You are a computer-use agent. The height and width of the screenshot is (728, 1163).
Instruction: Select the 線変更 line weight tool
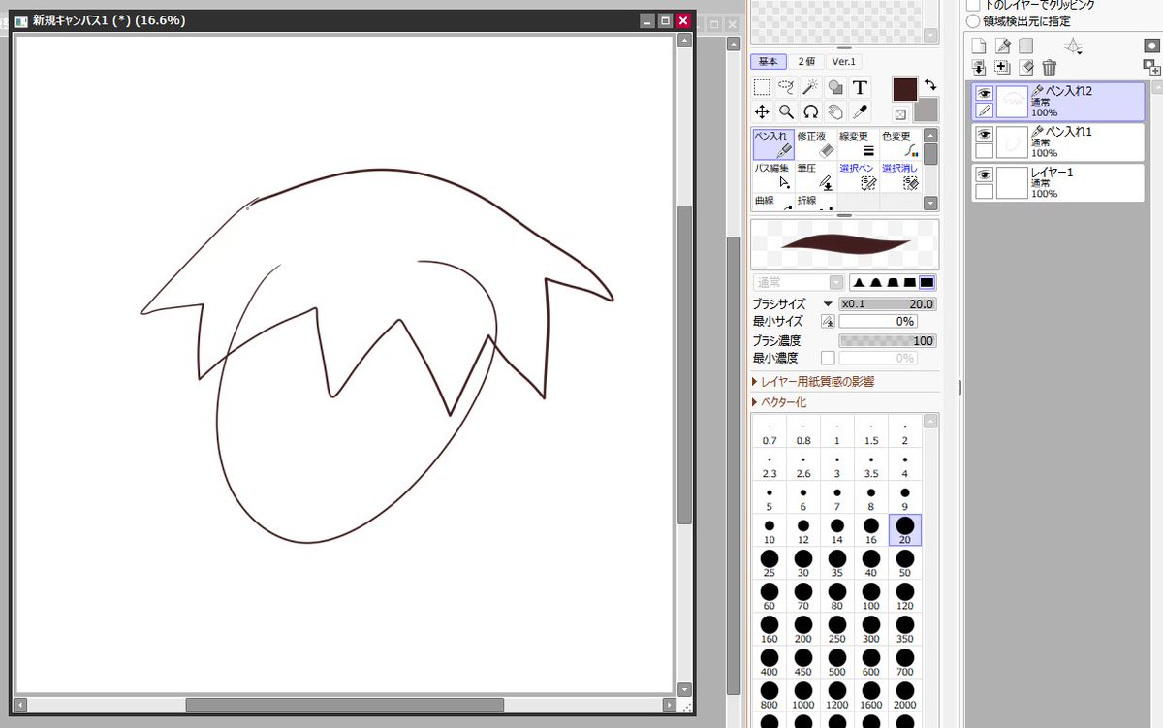click(859, 144)
